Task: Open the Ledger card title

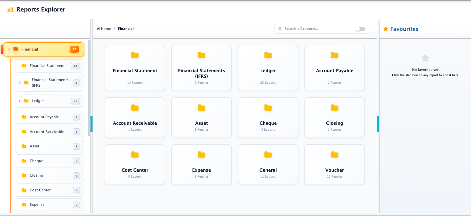Action: click(x=268, y=71)
